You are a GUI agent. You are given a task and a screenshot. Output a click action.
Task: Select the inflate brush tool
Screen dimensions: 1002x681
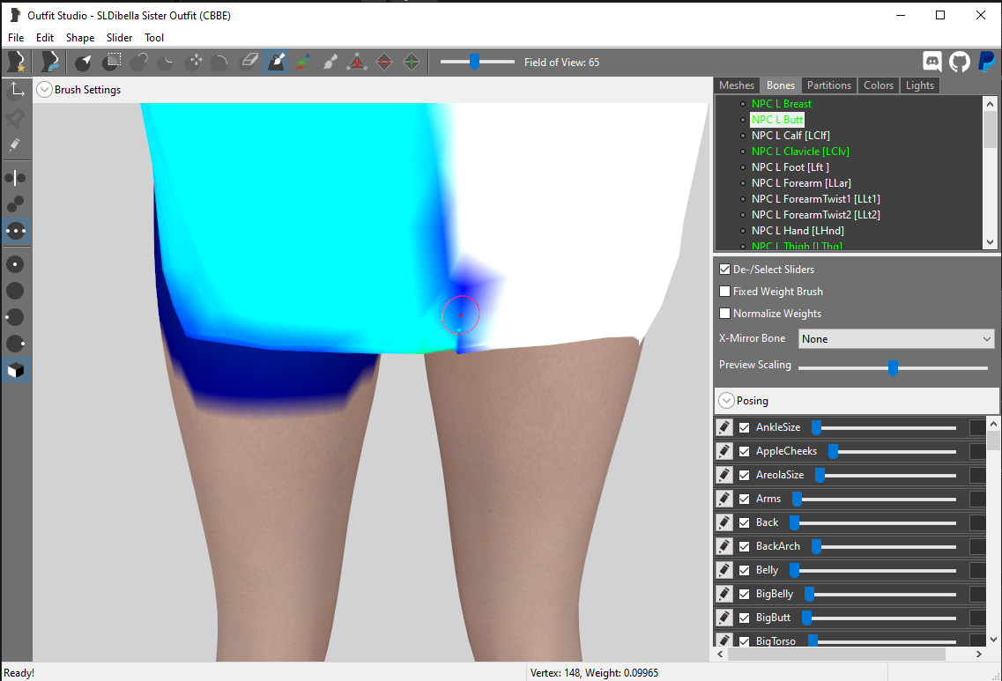pos(138,62)
